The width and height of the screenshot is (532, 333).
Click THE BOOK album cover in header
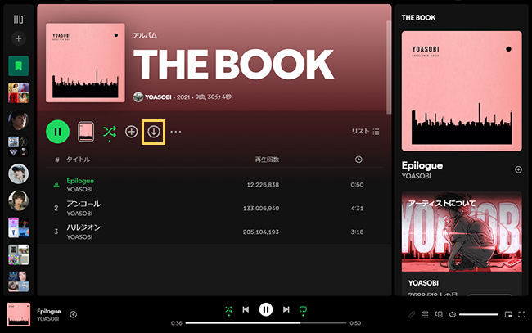coord(85,63)
